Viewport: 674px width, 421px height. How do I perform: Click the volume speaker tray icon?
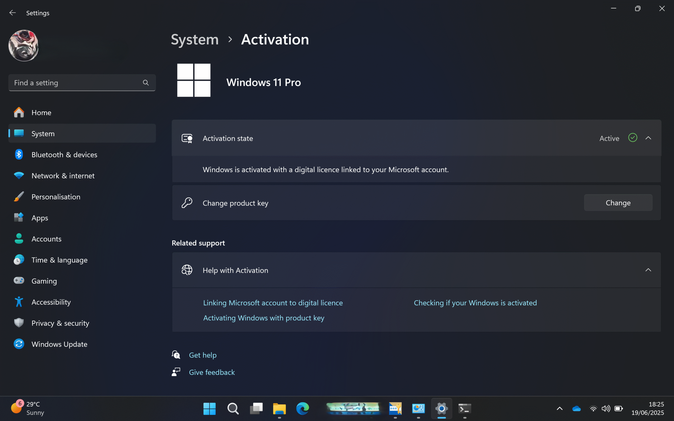606,408
